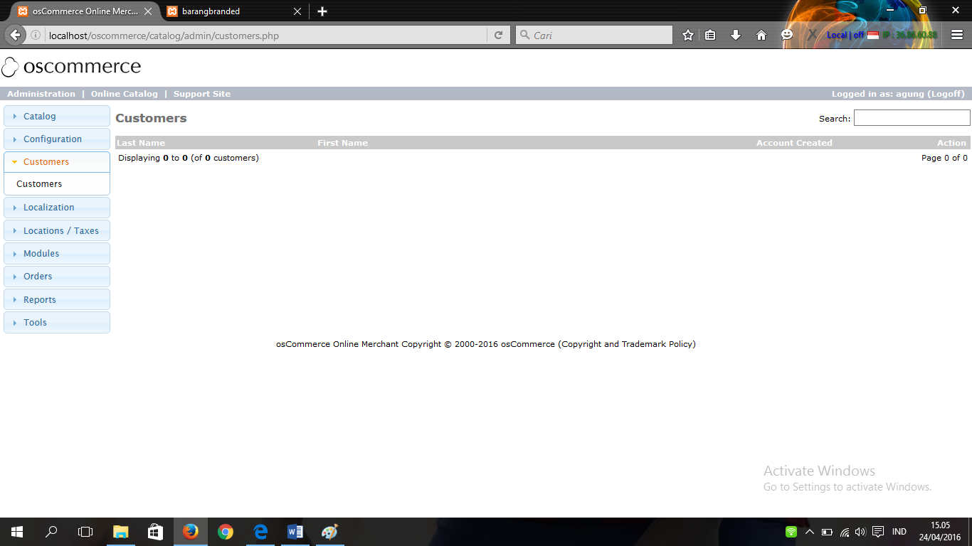This screenshot has height=546, width=972.
Task: Click the Account Created column header
Action: click(794, 143)
